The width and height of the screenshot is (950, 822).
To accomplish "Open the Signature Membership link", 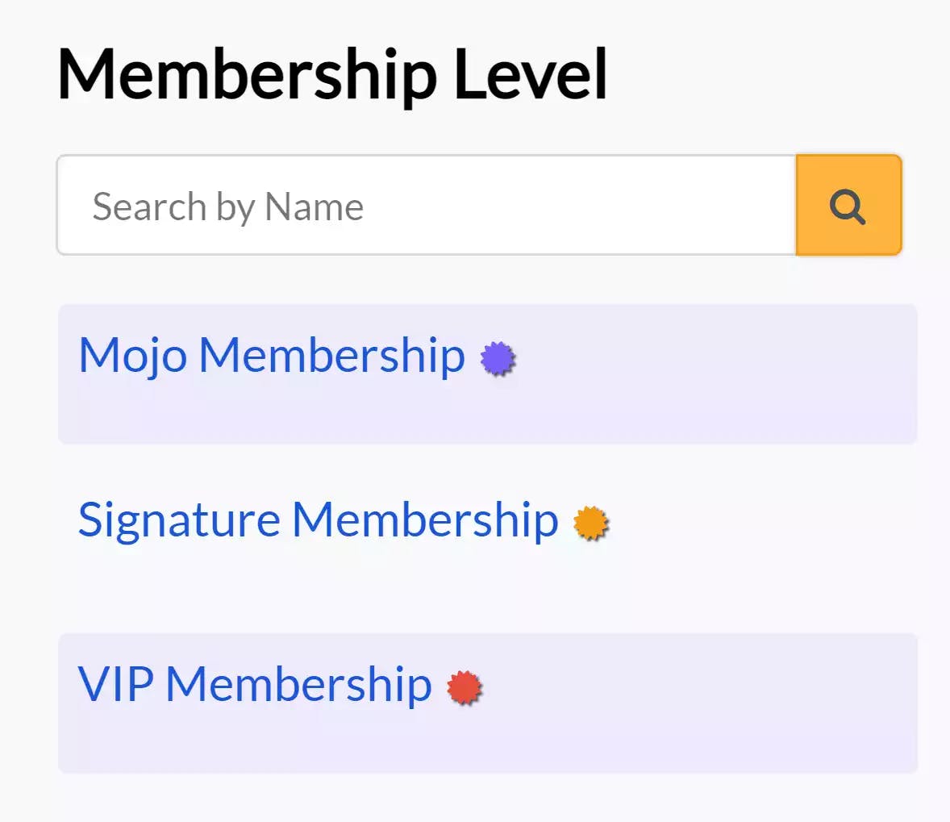I will 318,520.
